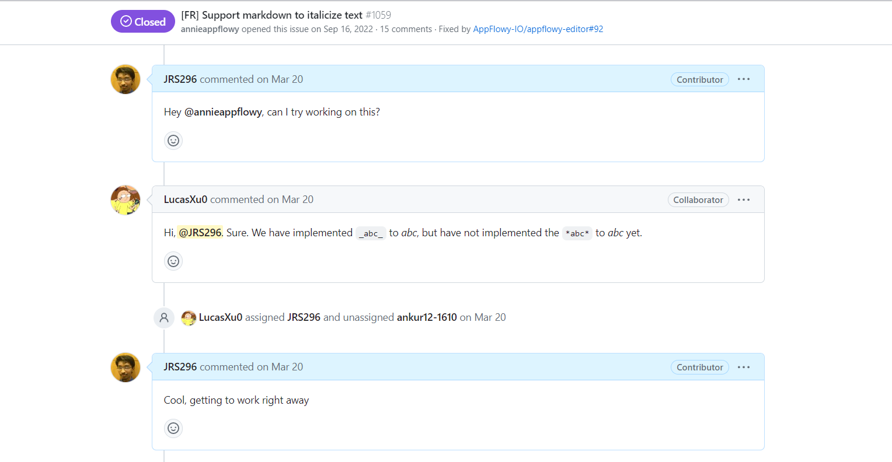Add emoji reaction to LucasXu0's comment

point(173,261)
